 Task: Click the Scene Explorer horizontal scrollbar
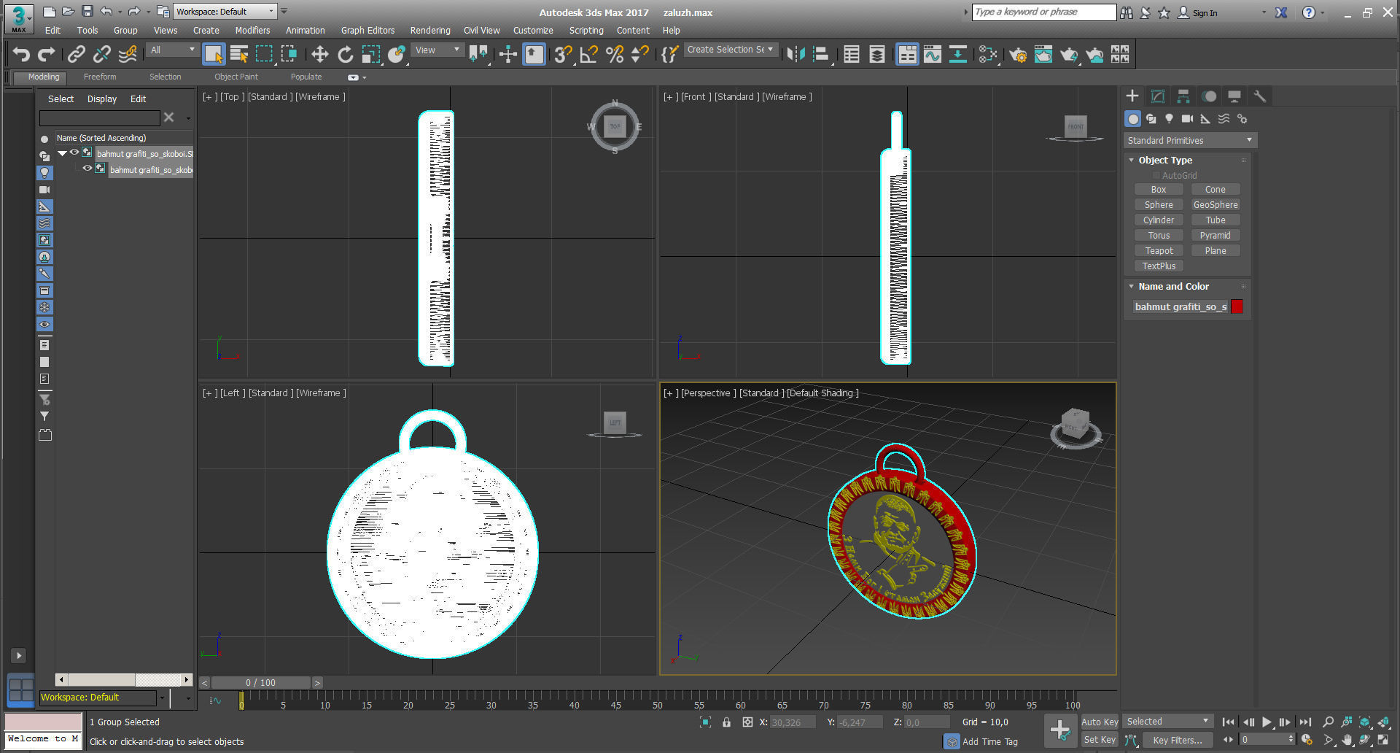click(x=124, y=679)
